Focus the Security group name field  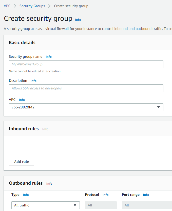coord(86,64)
